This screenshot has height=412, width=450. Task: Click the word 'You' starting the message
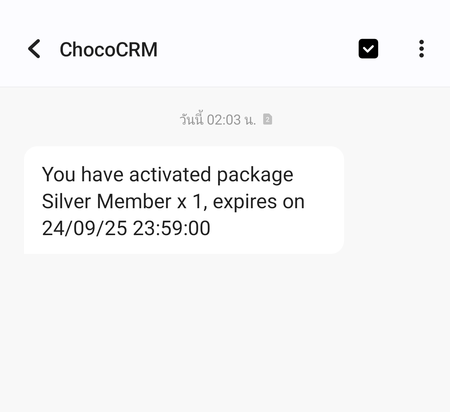click(59, 174)
